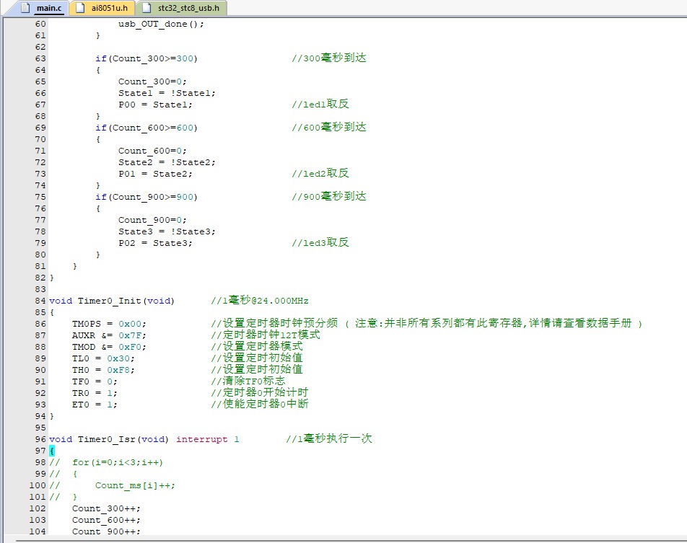Place cursor on TMOD &= 0xF0 line
The width and height of the screenshot is (687, 543).
102,347
